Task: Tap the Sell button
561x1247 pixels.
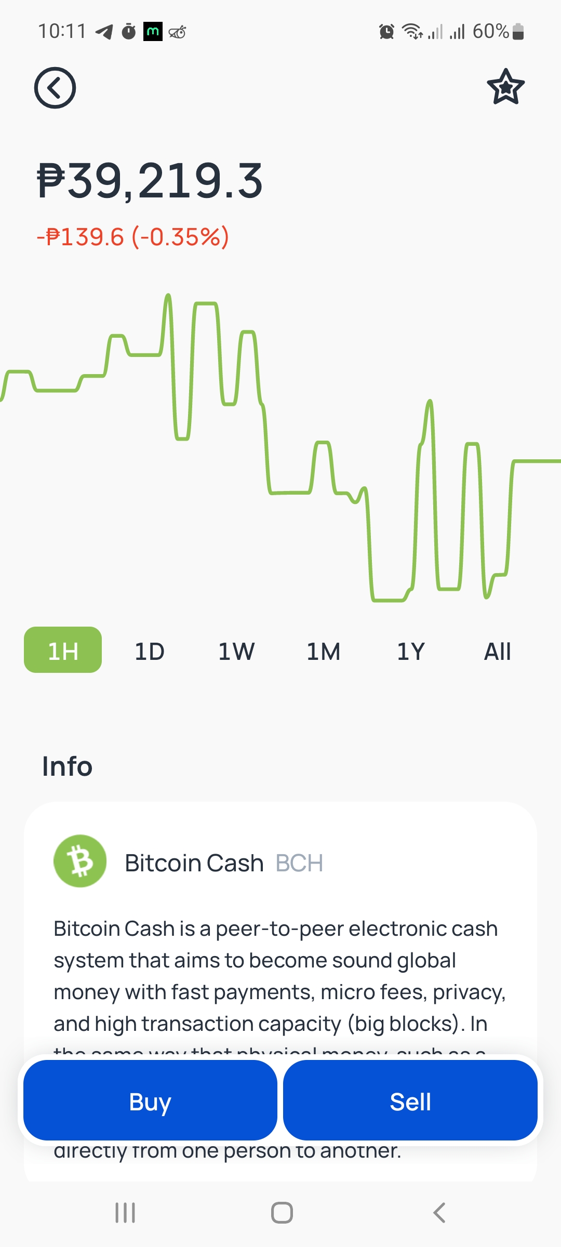Action: tap(410, 1100)
